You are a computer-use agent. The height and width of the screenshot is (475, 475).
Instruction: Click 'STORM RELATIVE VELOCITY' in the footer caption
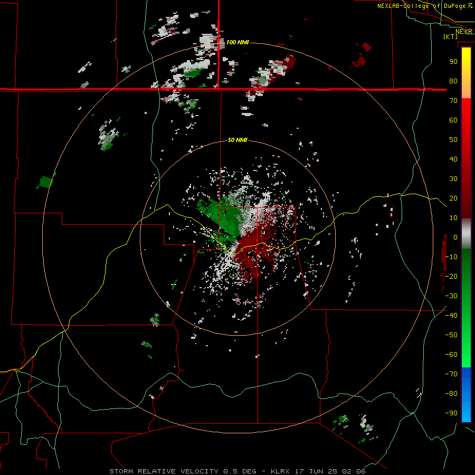click(164, 471)
